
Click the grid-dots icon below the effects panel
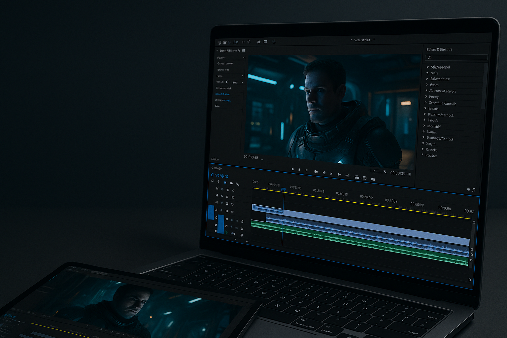click(x=474, y=190)
